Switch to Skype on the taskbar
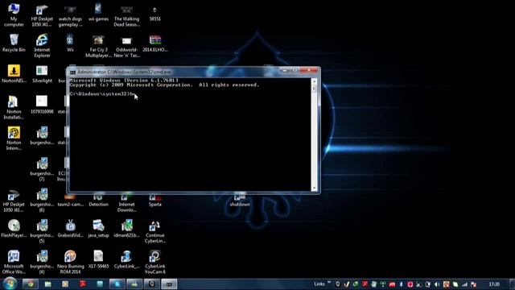This screenshot has width=515, height=290. click(117, 284)
